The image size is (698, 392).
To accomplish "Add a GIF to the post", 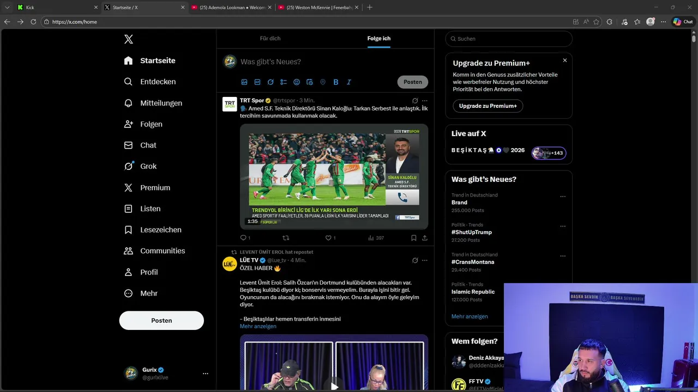I will tap(257, 82).
